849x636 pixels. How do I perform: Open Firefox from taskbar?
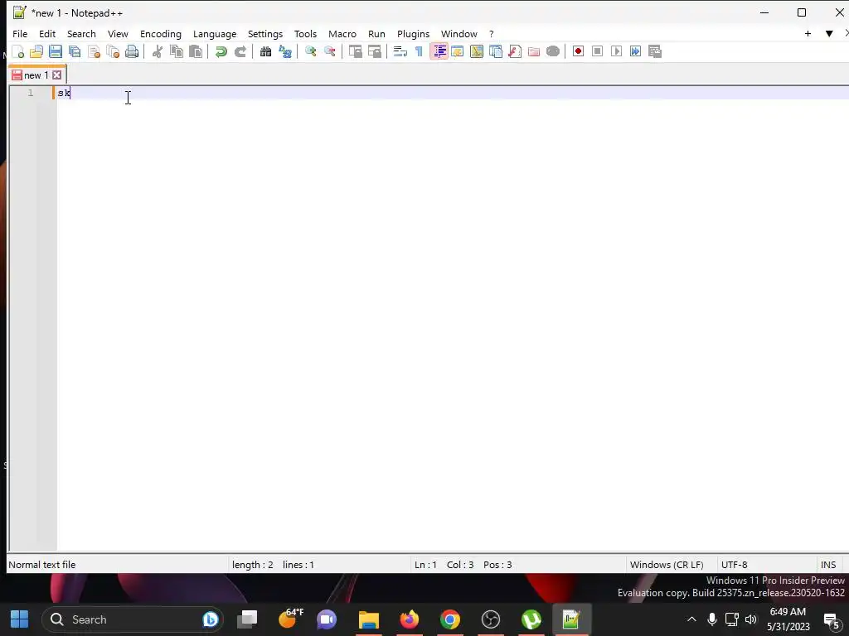tap(410, 619)
